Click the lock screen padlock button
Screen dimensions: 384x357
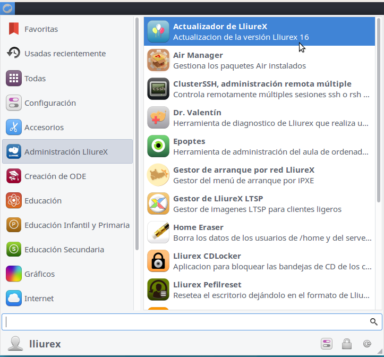(346, 343)
